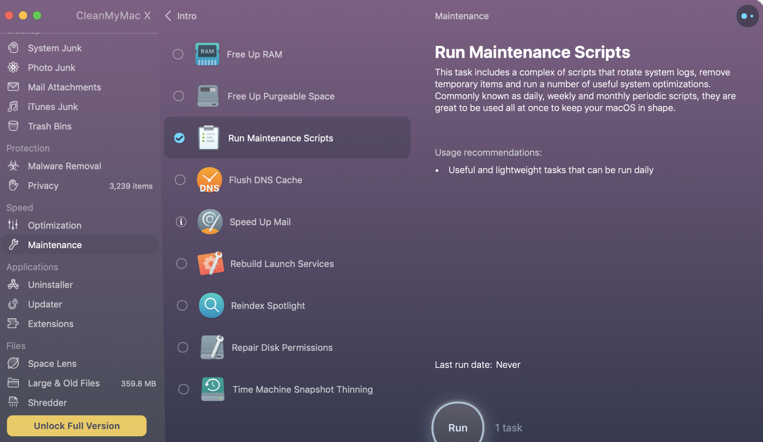Uncheck the Run Maintenance Scripts checkbox
The width and height of the screenshot is (763, 442).
[x=179, y=138]
